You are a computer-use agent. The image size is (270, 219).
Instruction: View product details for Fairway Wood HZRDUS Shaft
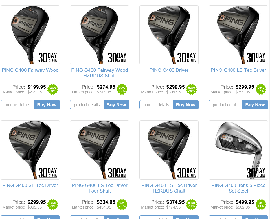pyautogui.click(x=87, y=105)
